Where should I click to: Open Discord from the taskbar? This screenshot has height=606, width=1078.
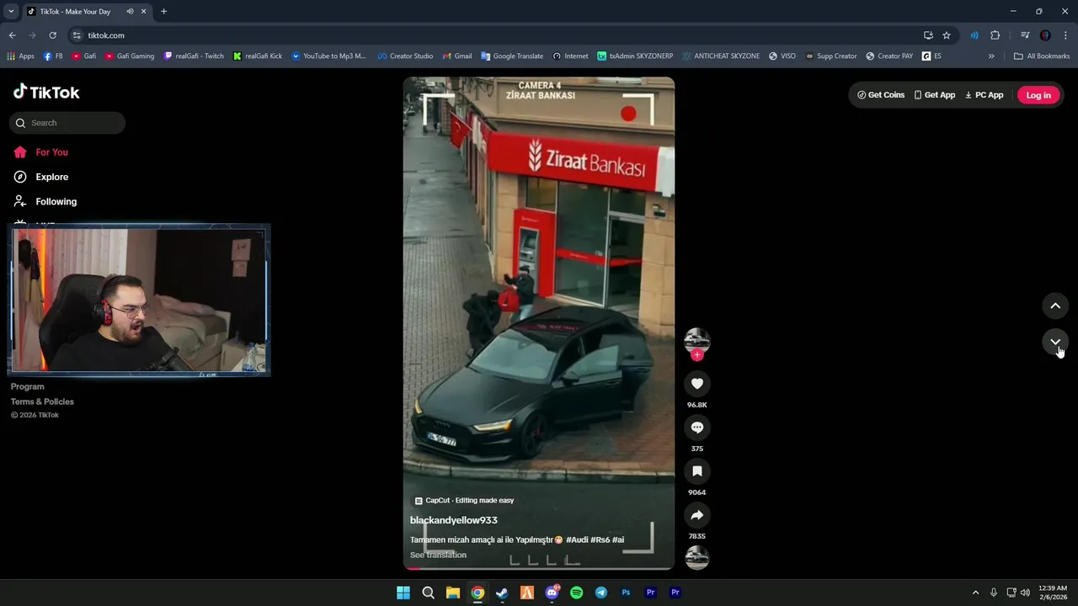coord(552,593)
